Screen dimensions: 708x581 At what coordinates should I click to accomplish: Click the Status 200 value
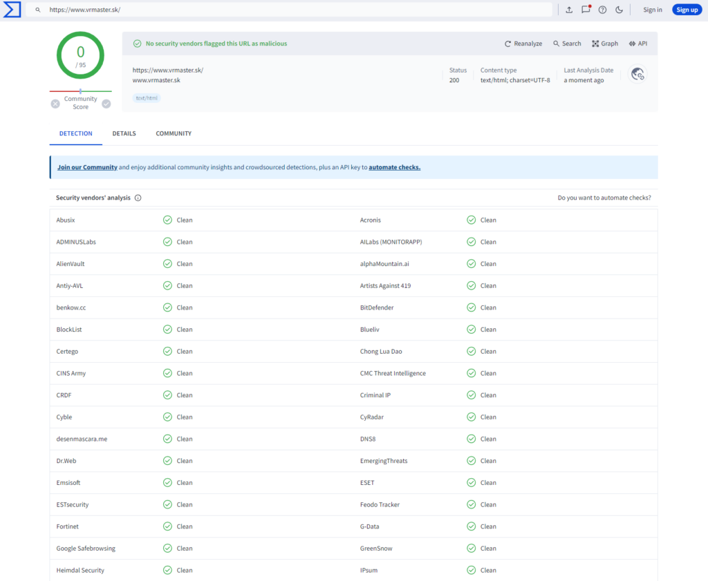[x=454, y=80]
